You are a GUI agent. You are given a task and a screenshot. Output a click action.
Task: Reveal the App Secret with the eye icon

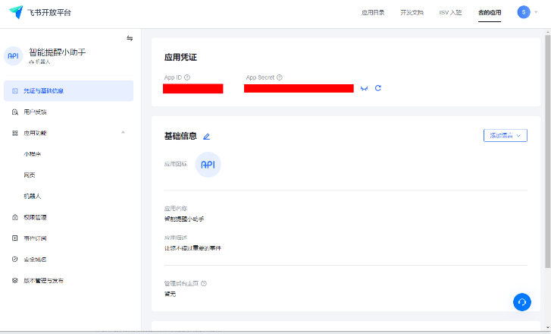(365, 88)
